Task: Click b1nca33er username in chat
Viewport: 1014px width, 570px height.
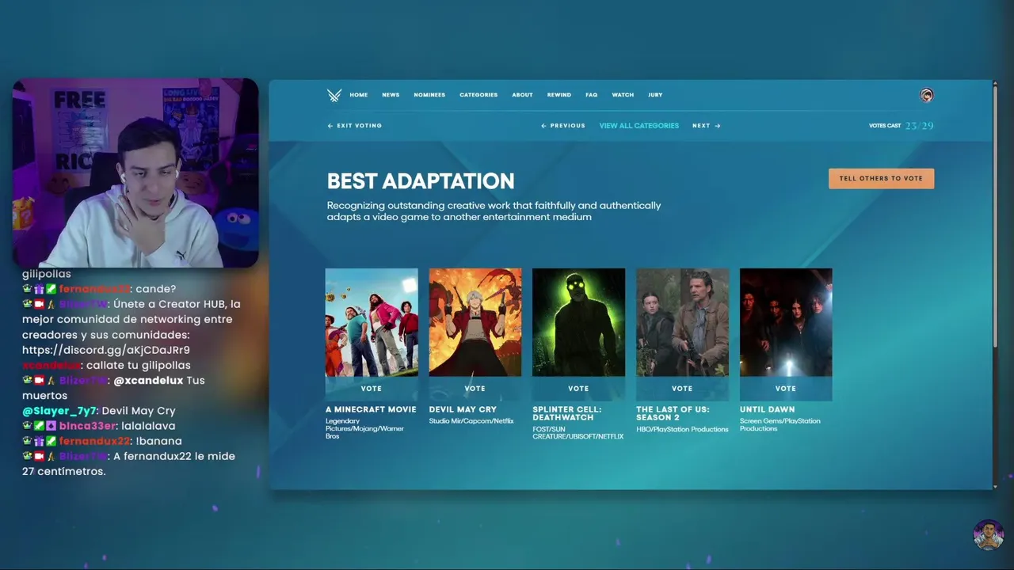Action: pyautogui.click(x=87, y=426)
